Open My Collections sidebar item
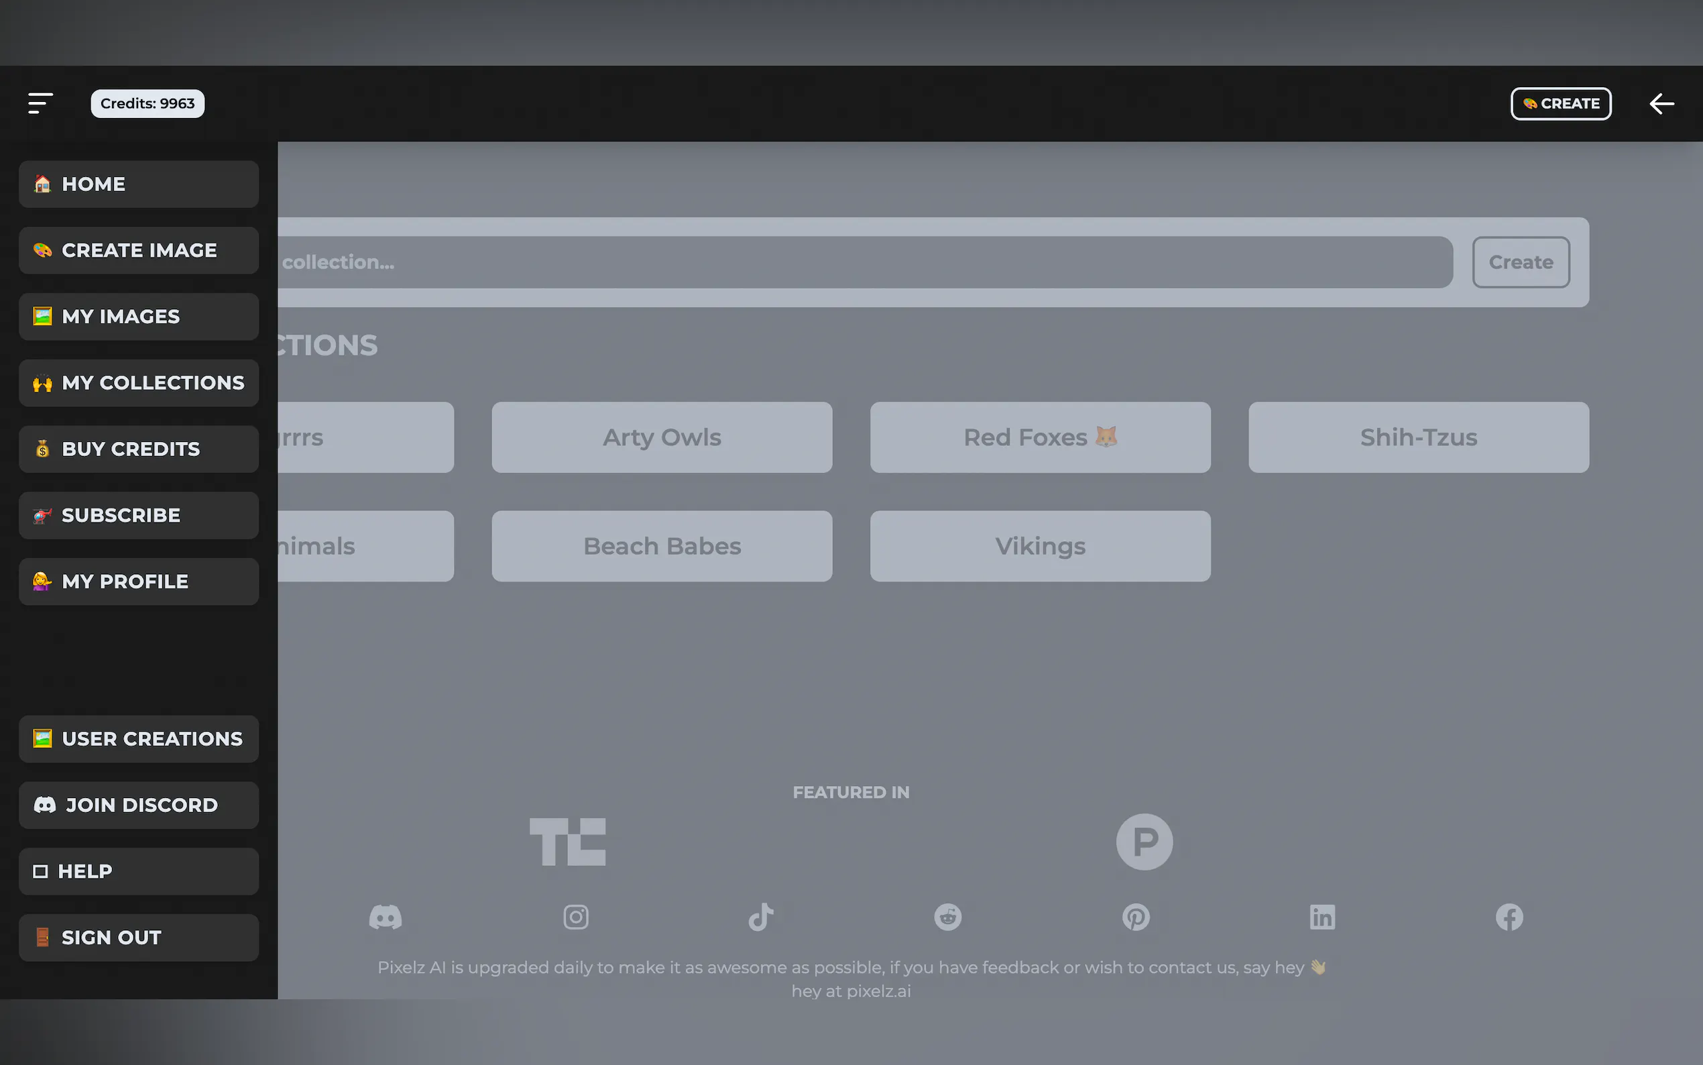 (x=139, y=382)
